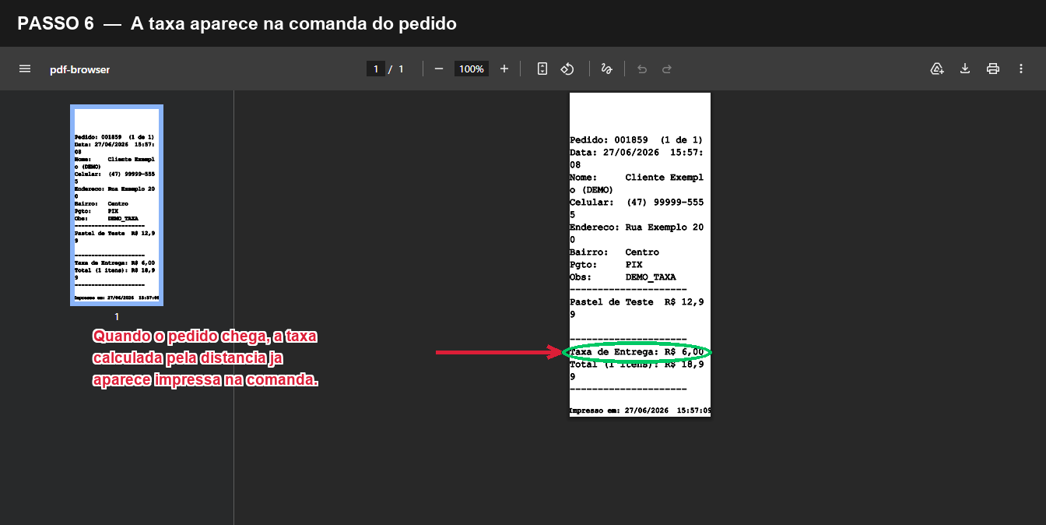Click the undo arrow icon
Viewport: 1046px width, 525px height.
[642, 69]
